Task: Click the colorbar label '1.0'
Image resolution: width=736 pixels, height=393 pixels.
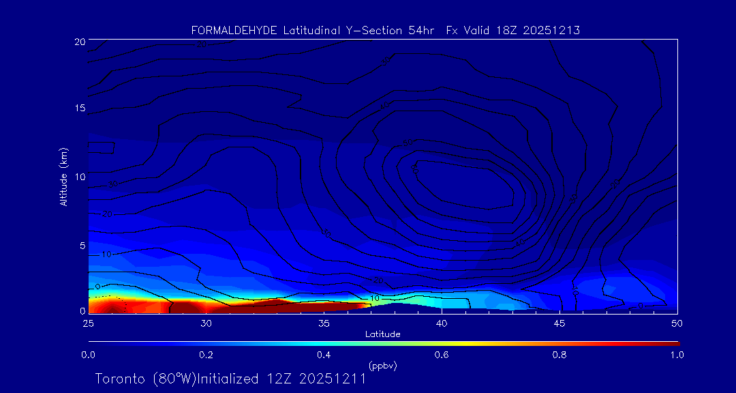Action: pos(677,355)
